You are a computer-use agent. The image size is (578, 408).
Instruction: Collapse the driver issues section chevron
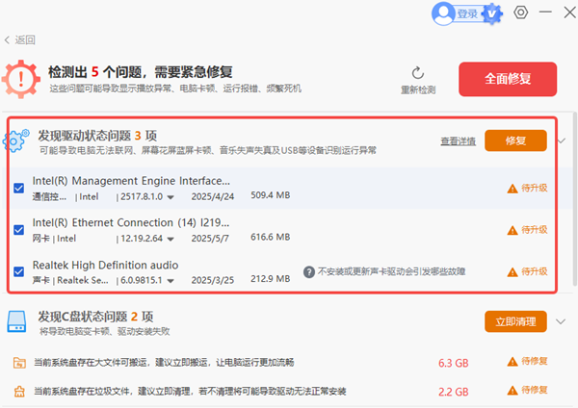pyautogui.click(x=562, y=140)
